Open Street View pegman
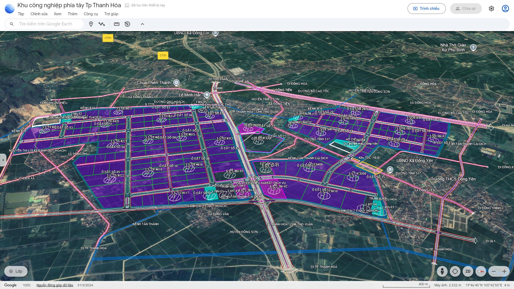The height and width of the screenshot is (289, 514). point(442,271)
